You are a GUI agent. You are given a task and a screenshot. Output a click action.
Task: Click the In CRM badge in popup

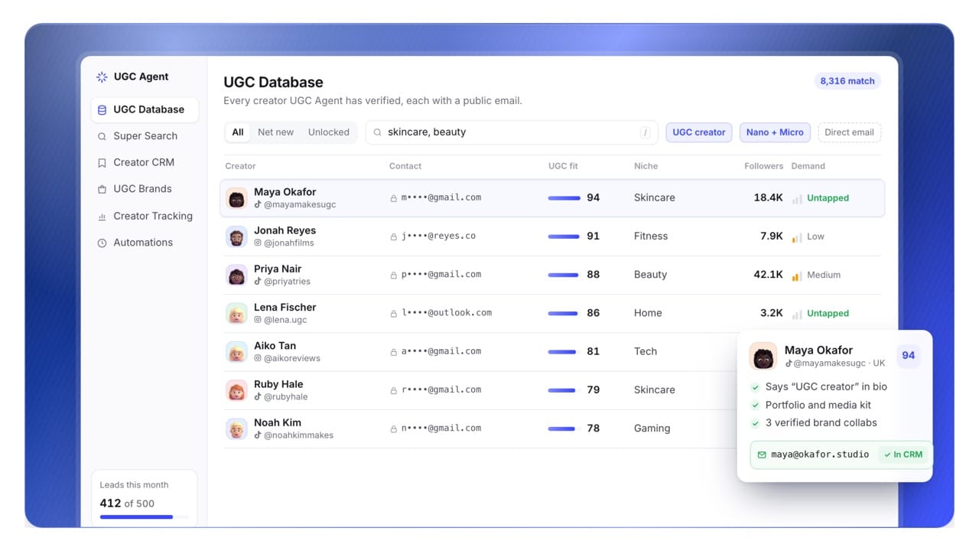point(903,455)
